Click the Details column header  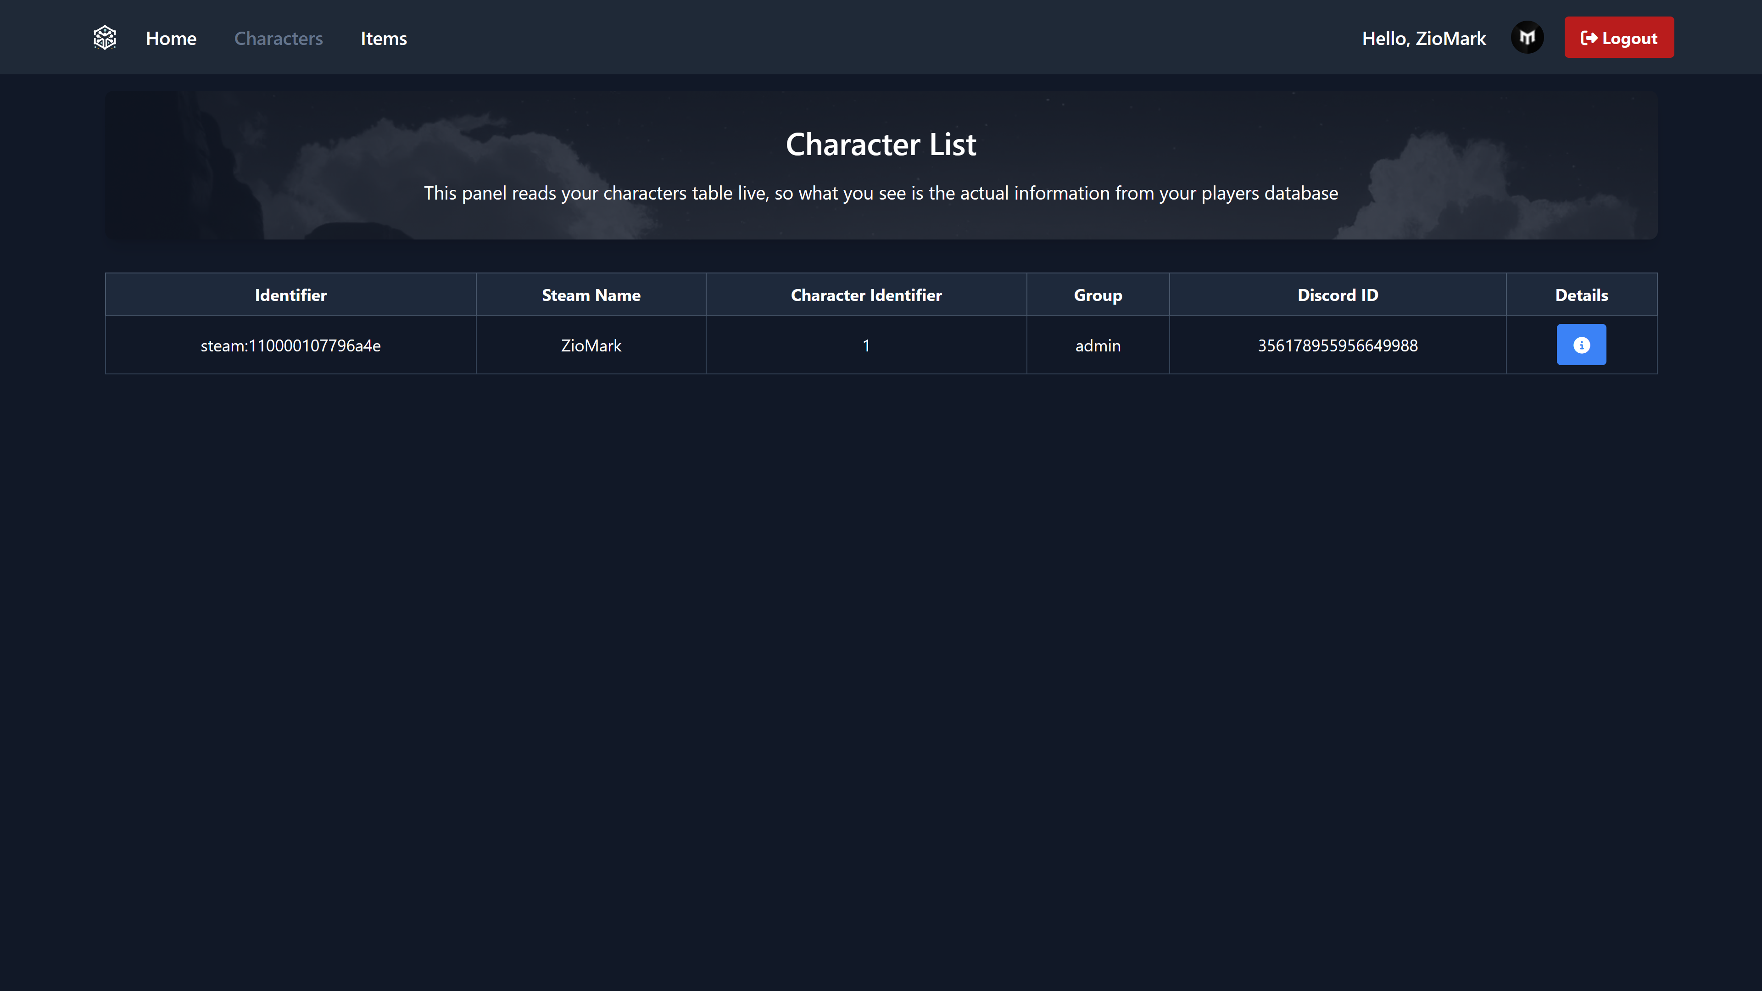pos(1581,295)
